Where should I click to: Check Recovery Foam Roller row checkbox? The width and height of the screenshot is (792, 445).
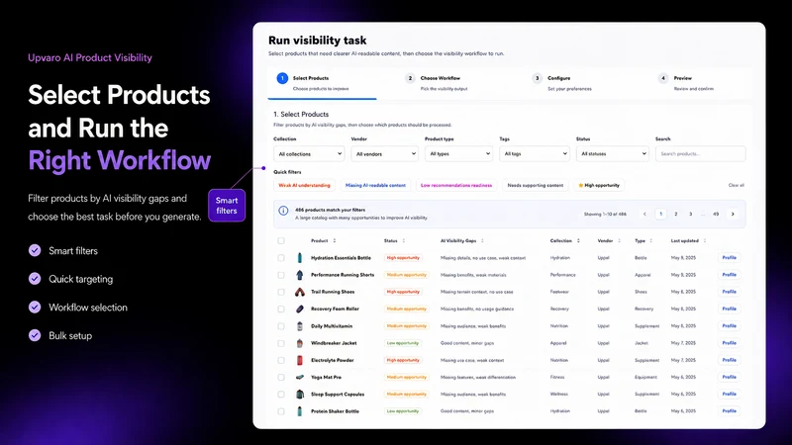click(x=281, y=309)
